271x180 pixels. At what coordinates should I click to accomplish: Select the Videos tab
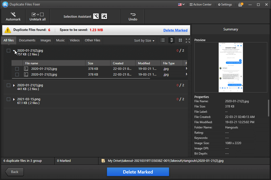coord(75,40)
